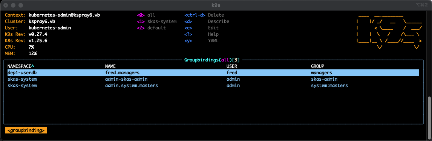Sort by the NAMESPACE column header

[x=21, y=66]
